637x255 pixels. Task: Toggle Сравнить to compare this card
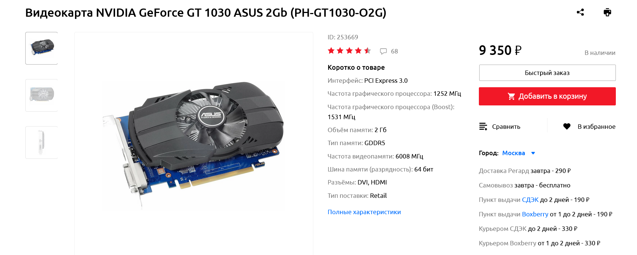coord(500,127)
